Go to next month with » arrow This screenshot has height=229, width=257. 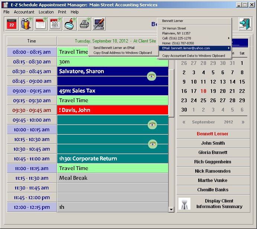pos(243,122)
